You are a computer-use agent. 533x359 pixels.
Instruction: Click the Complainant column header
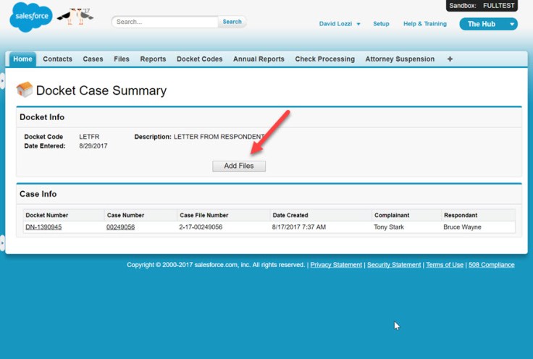[x=392, y=216]
